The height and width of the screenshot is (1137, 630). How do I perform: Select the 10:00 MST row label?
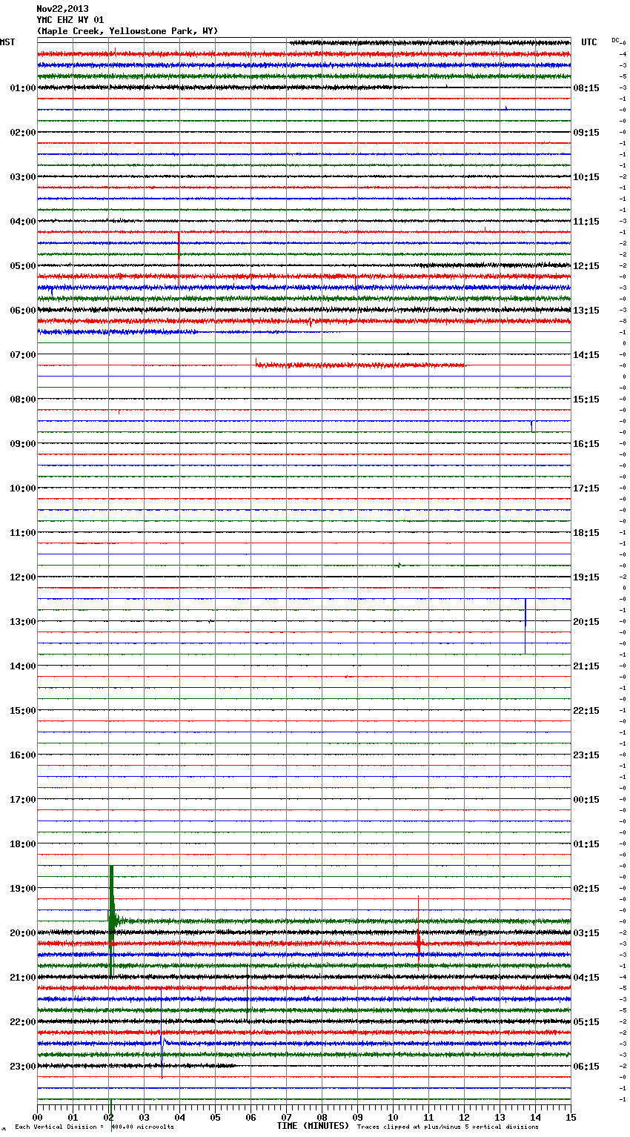tap(23, 488)
